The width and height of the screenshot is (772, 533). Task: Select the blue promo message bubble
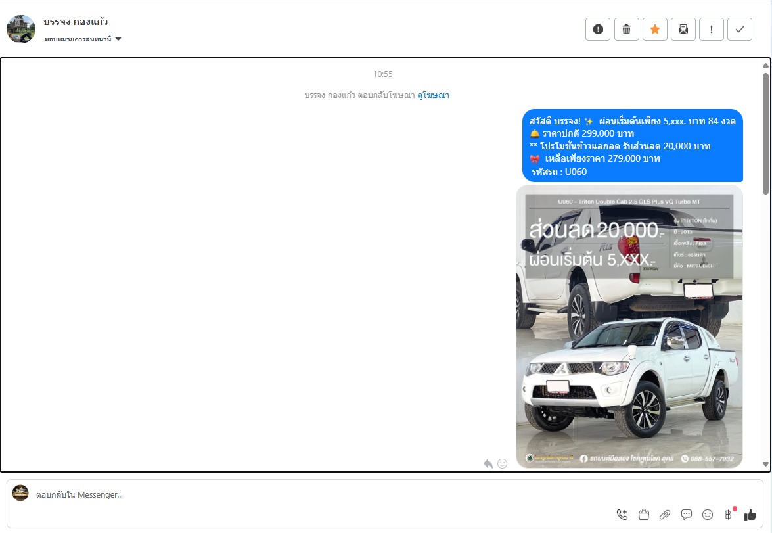[x=633, y=146]
